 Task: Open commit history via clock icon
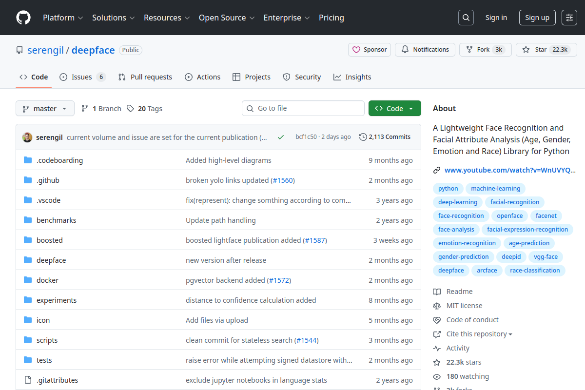pyautogui.click(x=363, y=137)
